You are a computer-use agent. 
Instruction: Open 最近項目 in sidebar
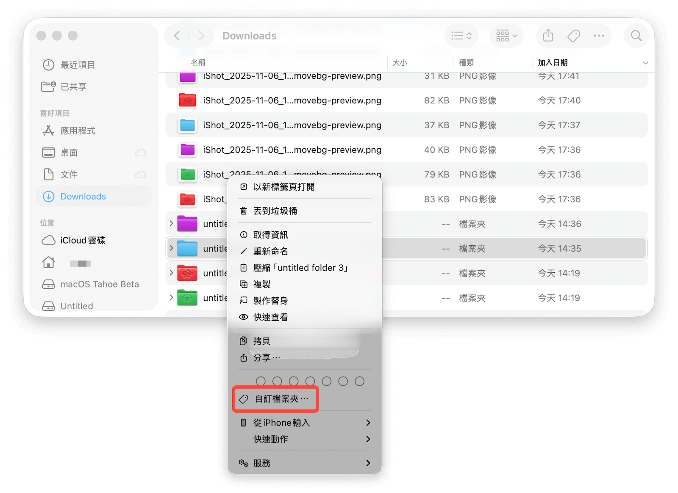[93, 65]
